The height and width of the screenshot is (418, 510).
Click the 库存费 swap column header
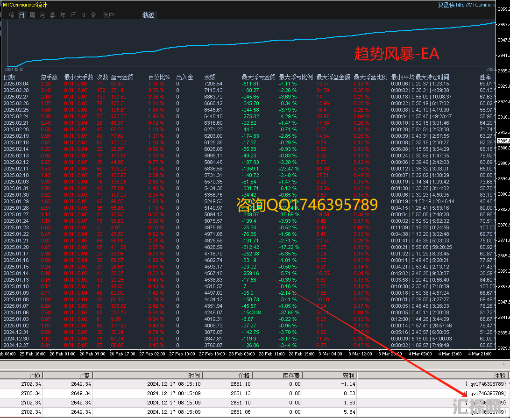tap(292, 375)
